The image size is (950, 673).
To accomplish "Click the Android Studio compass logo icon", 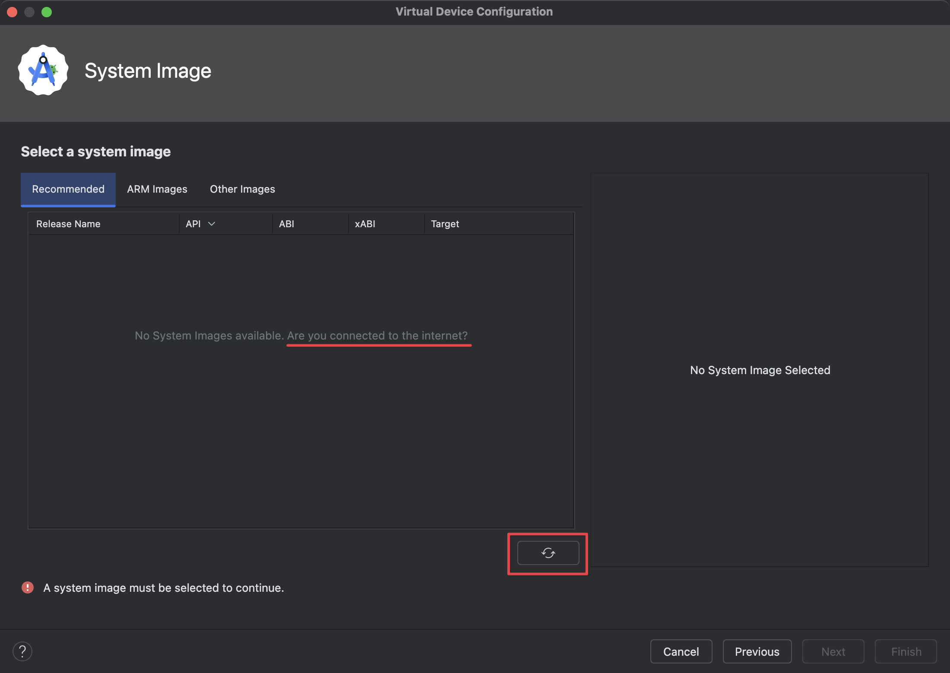I will [43, 70].
